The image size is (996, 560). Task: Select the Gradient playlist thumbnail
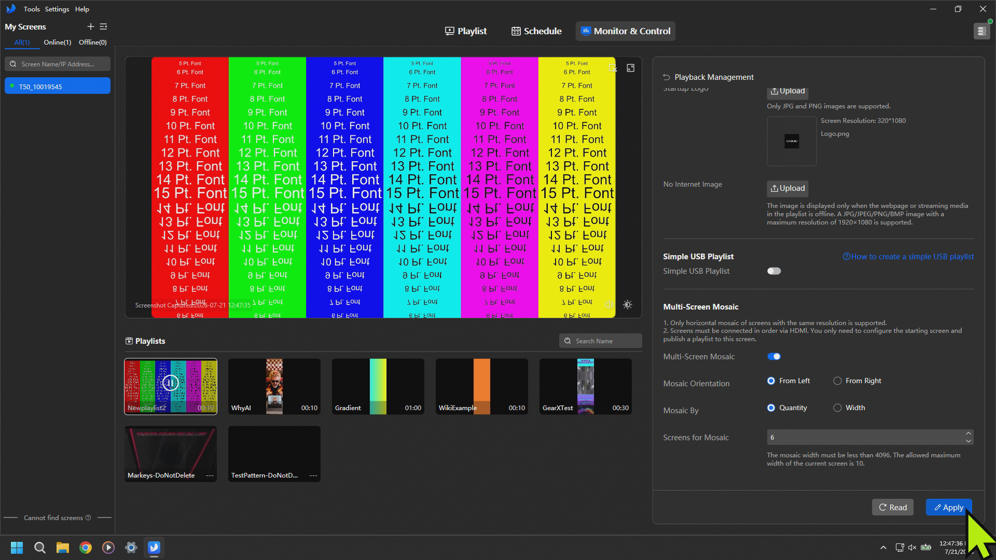pos(378,386)
